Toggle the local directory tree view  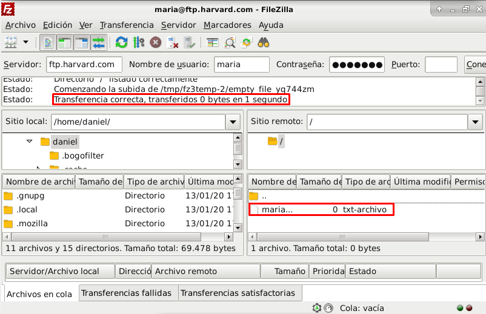pos(65,42)
